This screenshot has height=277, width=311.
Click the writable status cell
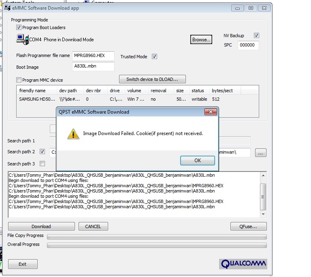[199, 99]
